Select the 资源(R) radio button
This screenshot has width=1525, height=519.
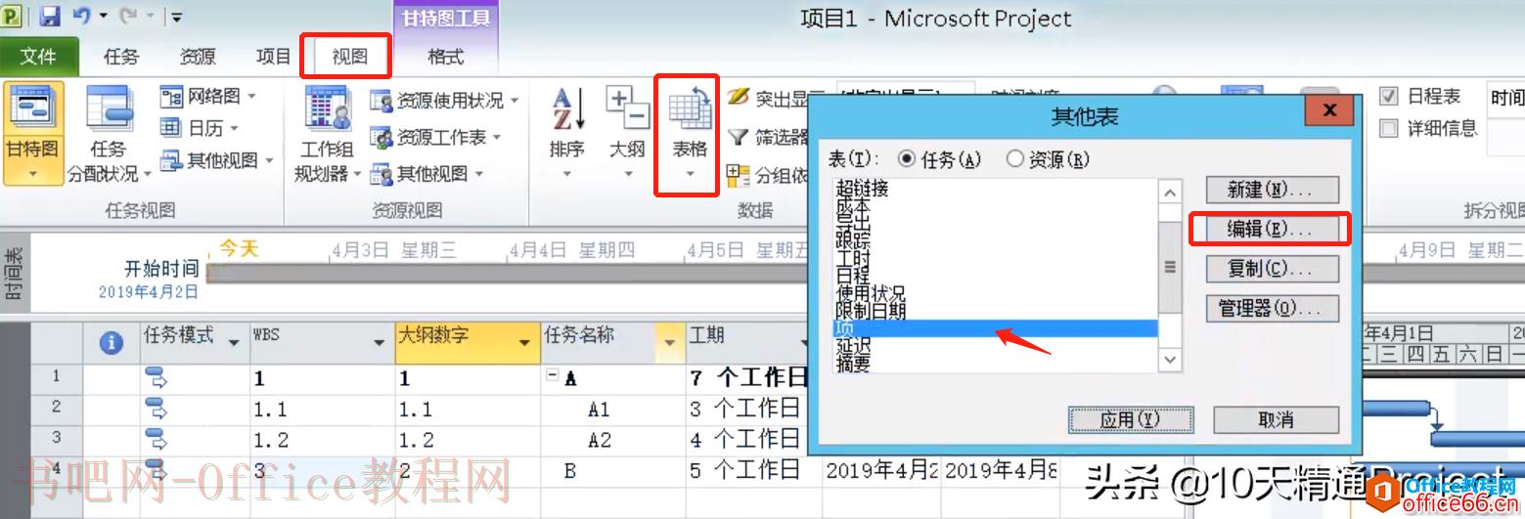tap(1015, 158)
